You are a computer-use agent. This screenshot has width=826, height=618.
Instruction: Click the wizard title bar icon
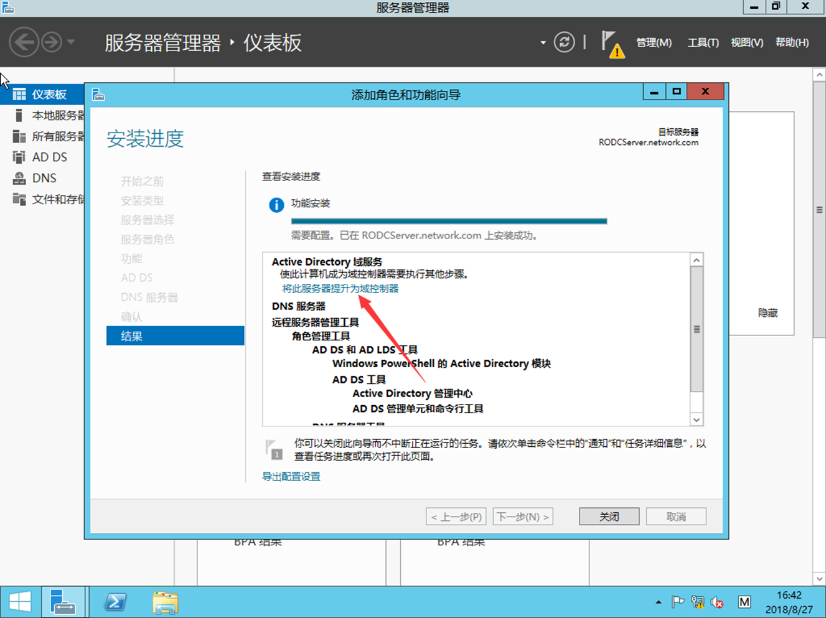click(x=98, y=95)
